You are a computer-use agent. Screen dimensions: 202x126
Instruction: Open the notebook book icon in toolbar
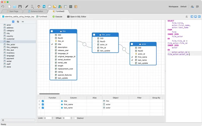[76, 7]
